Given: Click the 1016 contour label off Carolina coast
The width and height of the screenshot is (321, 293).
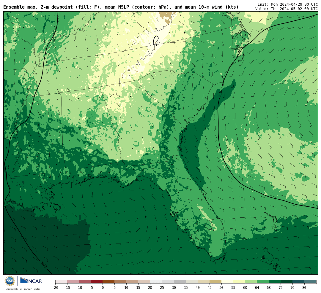Looking at the screenshot, I should coord(220,93).
